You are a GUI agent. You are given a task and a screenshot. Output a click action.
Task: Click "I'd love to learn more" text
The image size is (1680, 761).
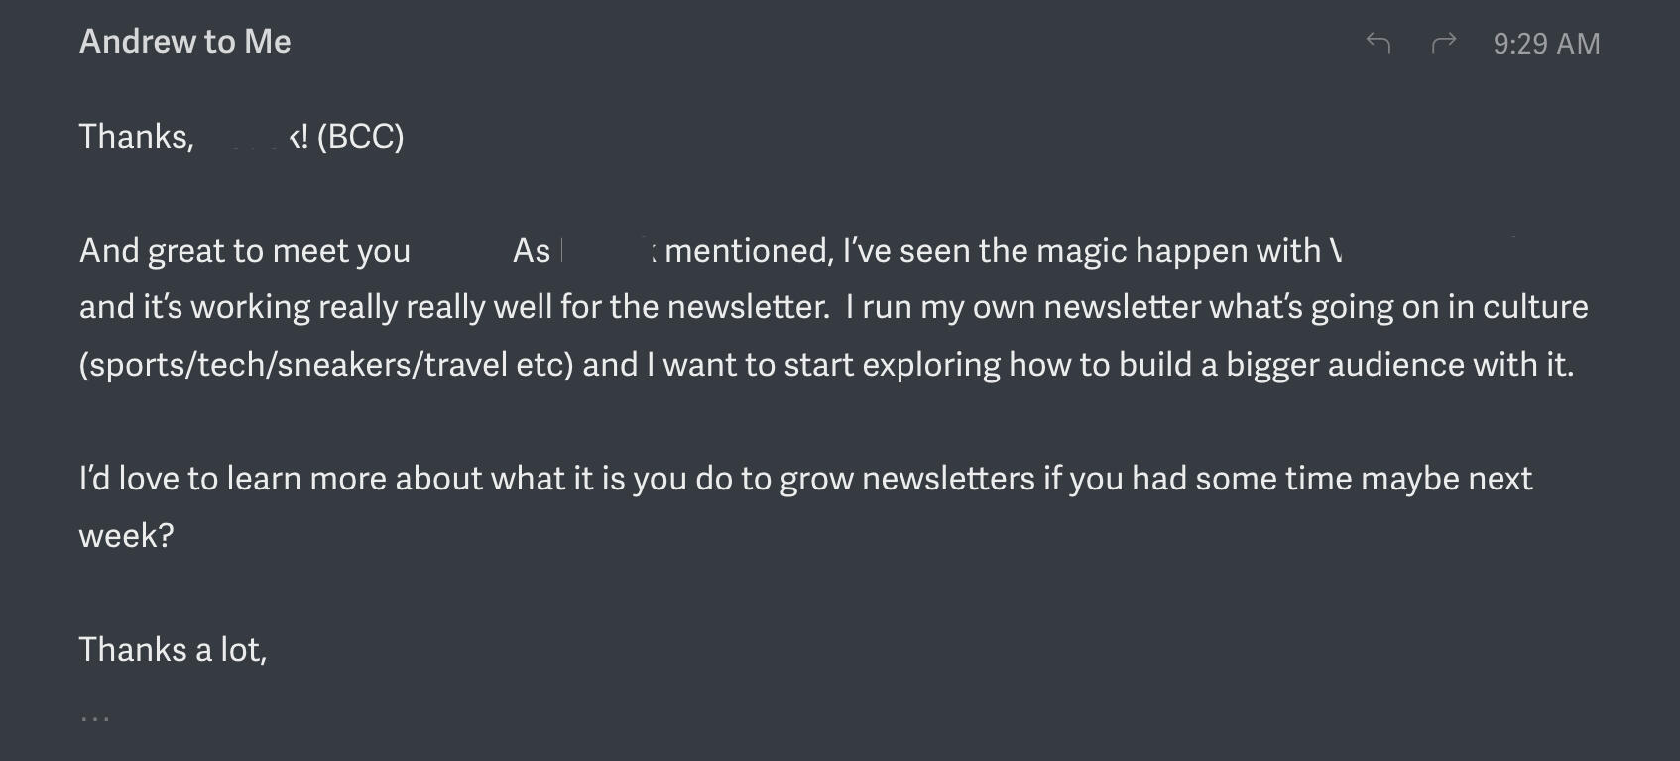point(234,479)
